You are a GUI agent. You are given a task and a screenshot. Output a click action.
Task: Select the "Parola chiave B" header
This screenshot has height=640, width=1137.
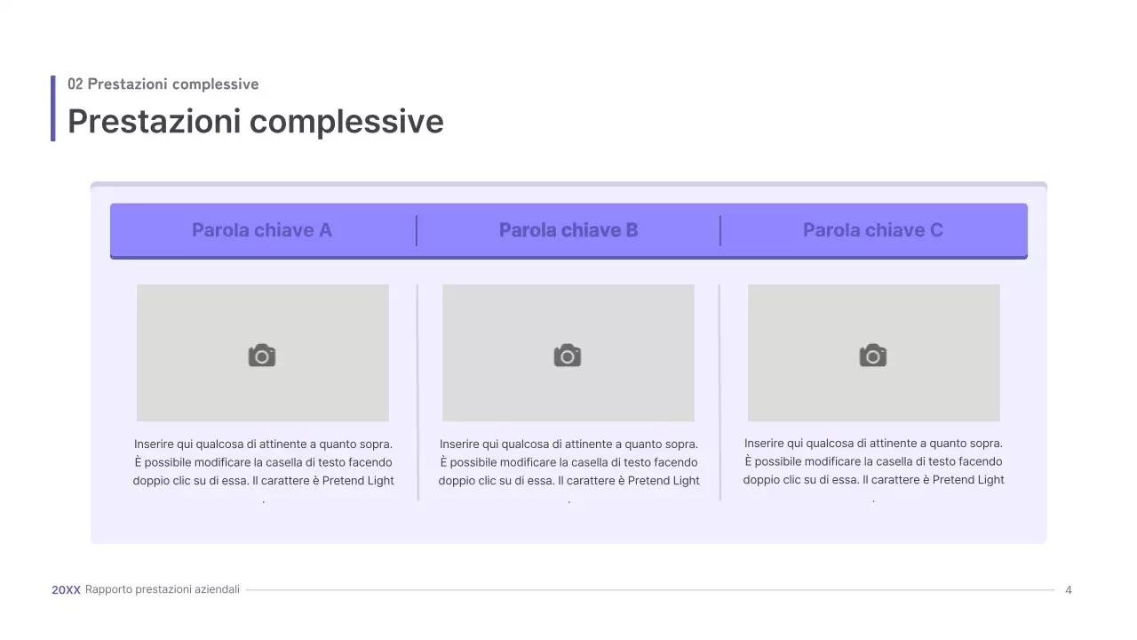[568, 230]
